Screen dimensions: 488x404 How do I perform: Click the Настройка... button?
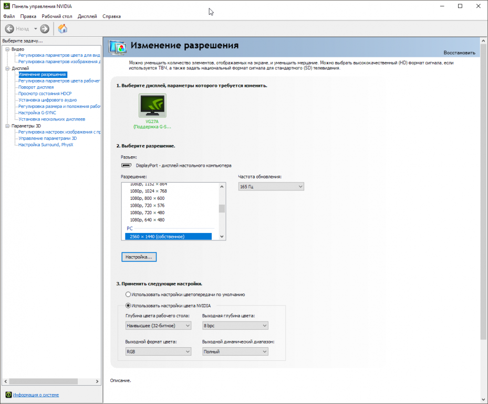point(139,257)
